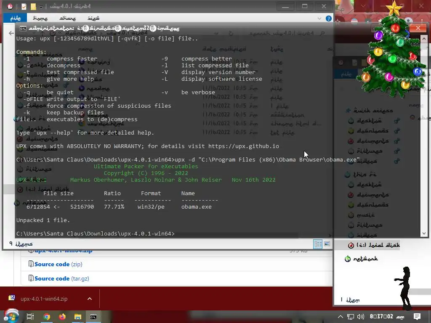Click the Command Prompt title bar text
Viewport: 431px width, 323px height.
click(104, 28)
